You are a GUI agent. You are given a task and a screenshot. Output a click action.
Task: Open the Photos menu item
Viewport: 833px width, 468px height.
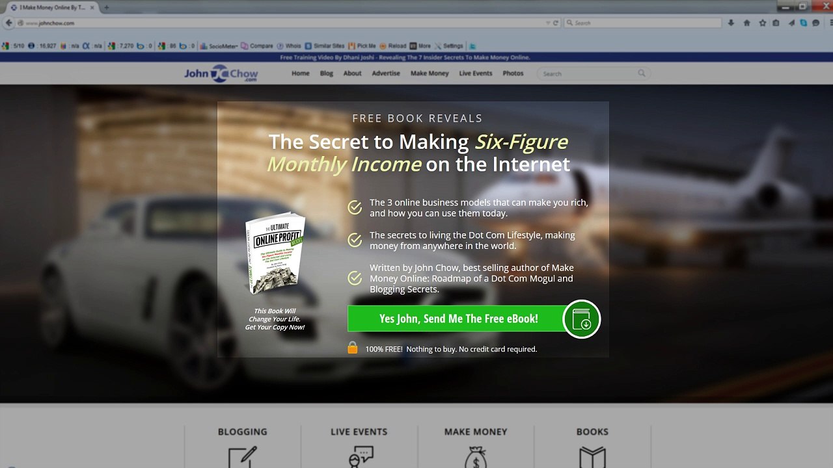[x=513, y=73]
